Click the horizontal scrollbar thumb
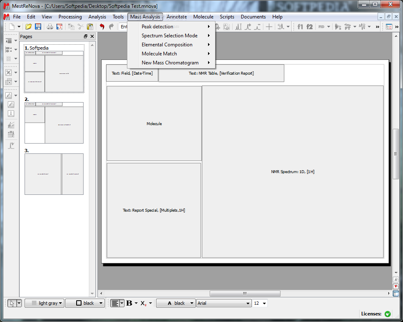 pyautogui.click(x=245, y=293)
